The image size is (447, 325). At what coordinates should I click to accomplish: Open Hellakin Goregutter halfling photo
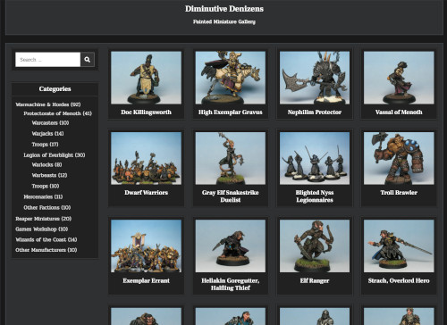click(x=231, y=246)
